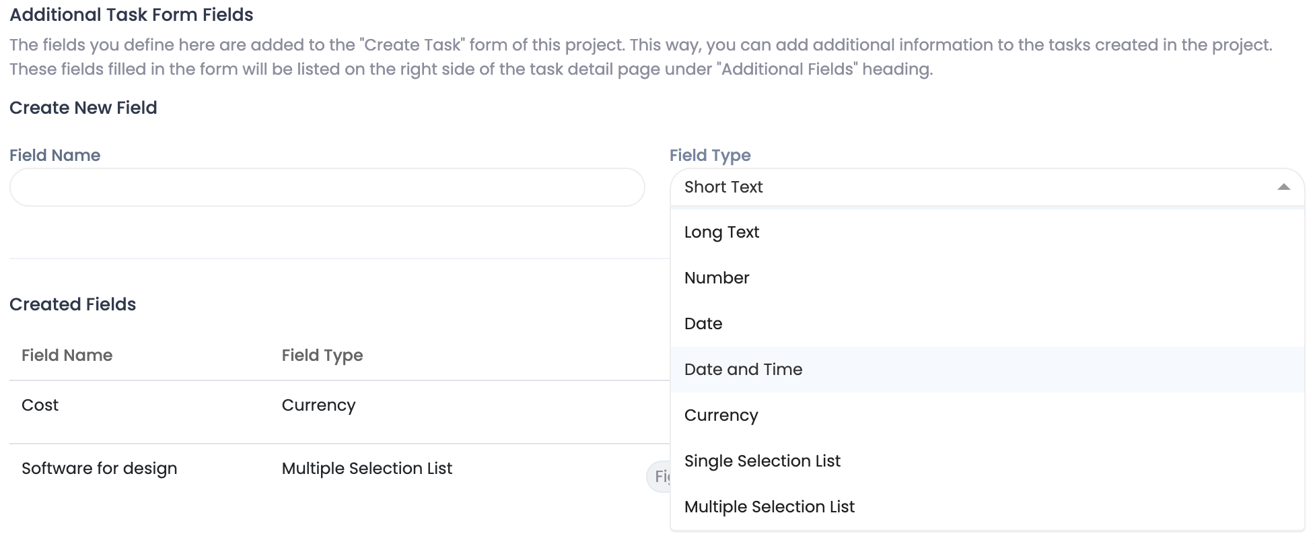
Task: Select Single Selection List option
Action: pyautogui.click(x=762, y=461)
